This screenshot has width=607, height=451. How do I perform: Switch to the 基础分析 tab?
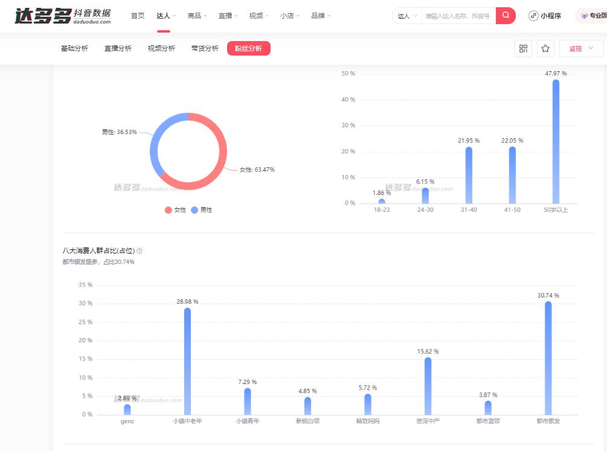tap(73, 48)
